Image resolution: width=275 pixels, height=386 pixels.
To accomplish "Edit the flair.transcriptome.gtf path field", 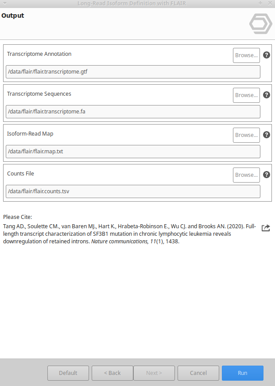I will pyautogui.click(x=133, y=72).
